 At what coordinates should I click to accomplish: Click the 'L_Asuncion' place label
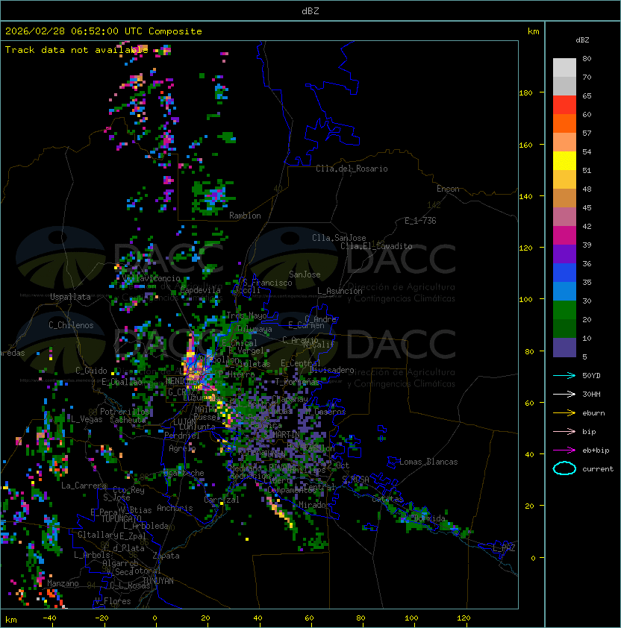(x=340, y=291)
